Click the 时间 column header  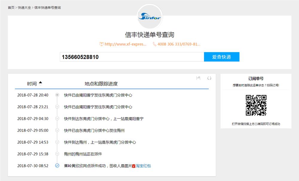[32, 84]
